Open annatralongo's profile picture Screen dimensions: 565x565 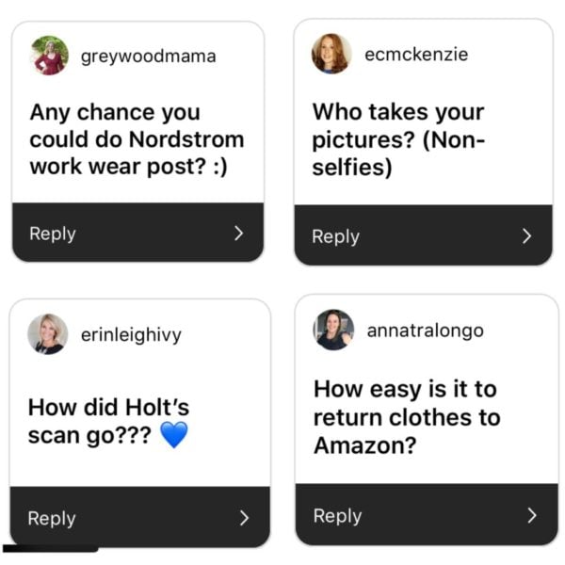(x=333, y=331)
